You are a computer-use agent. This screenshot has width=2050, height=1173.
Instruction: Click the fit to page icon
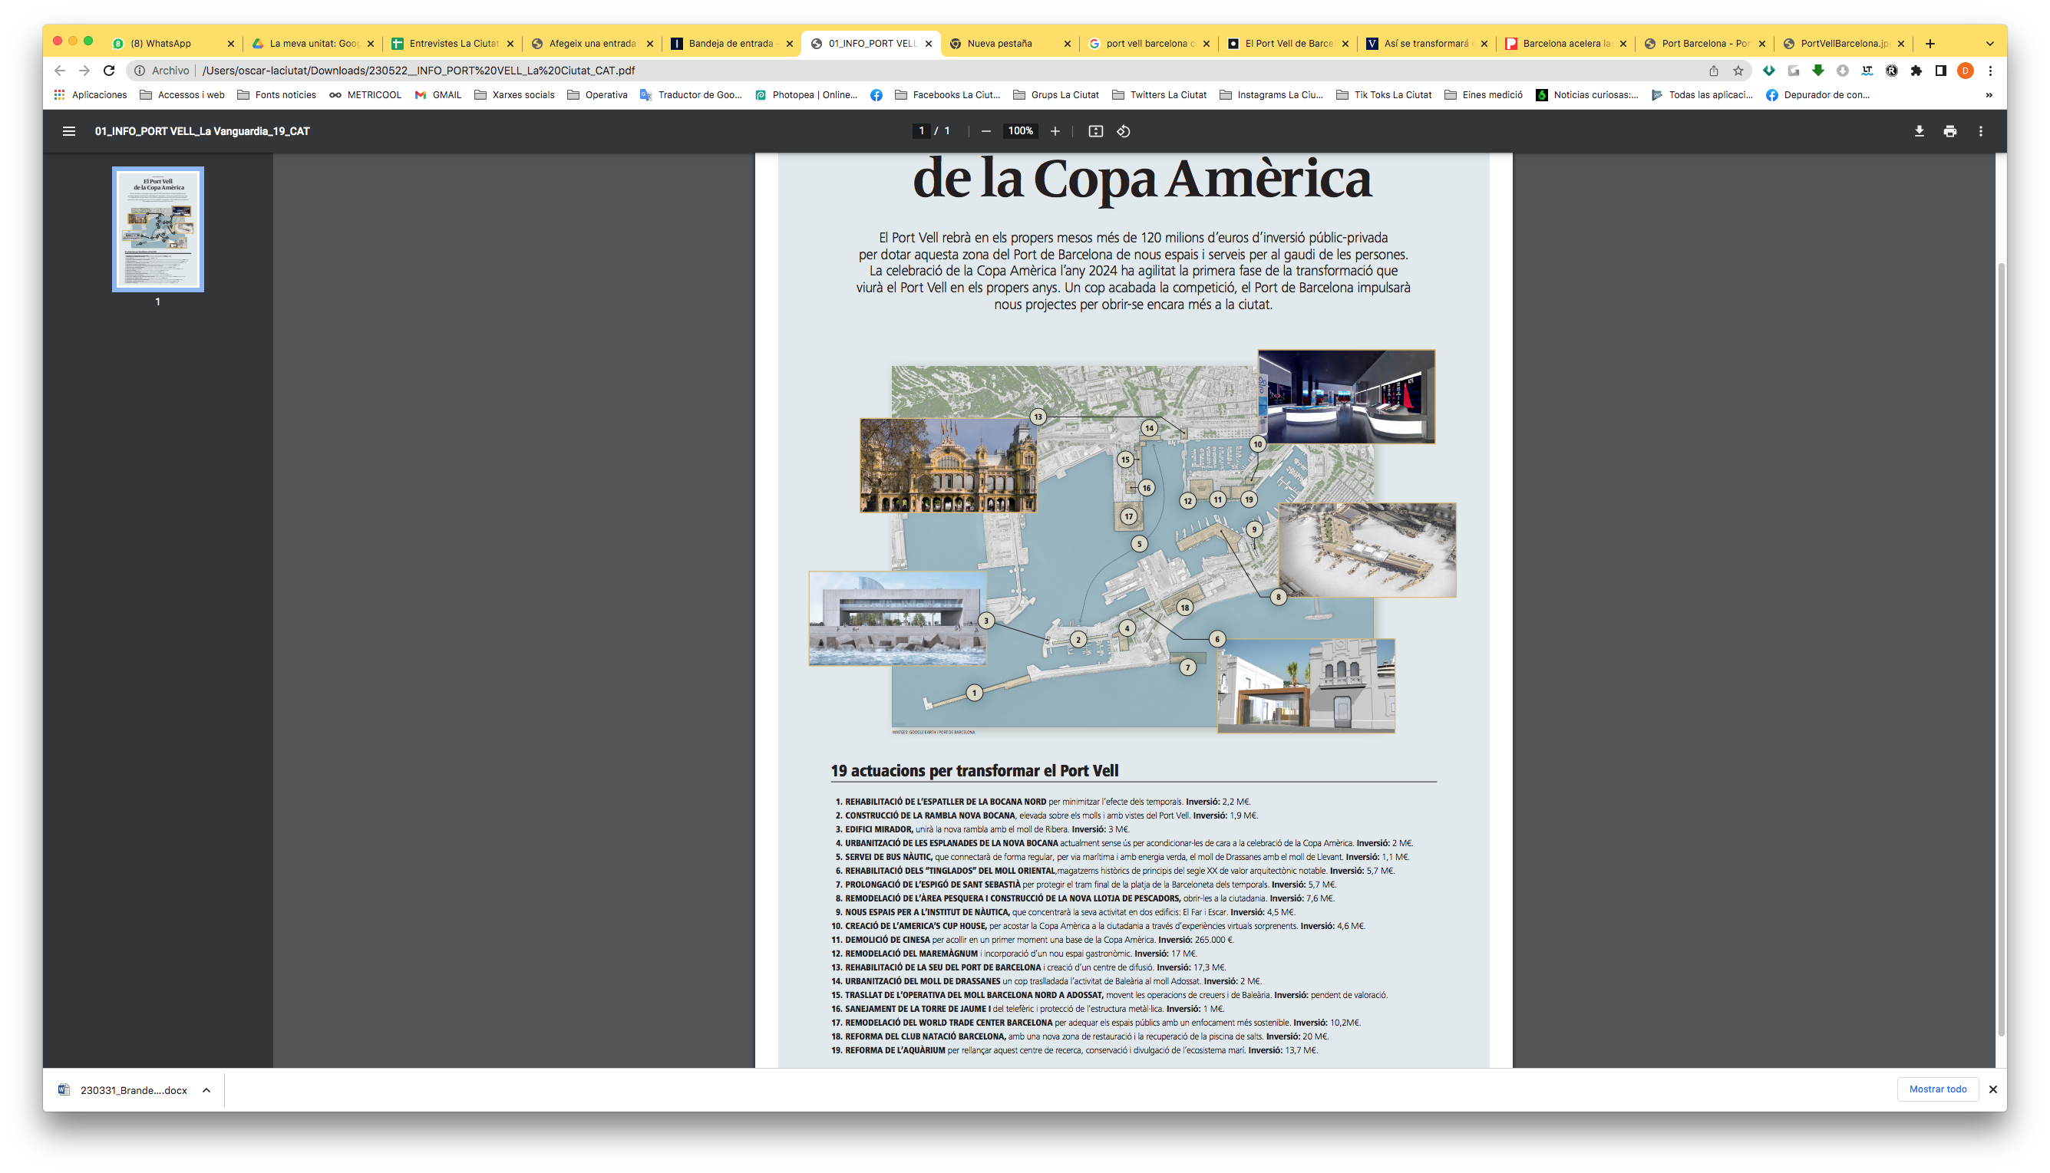tap(1095, 131)
